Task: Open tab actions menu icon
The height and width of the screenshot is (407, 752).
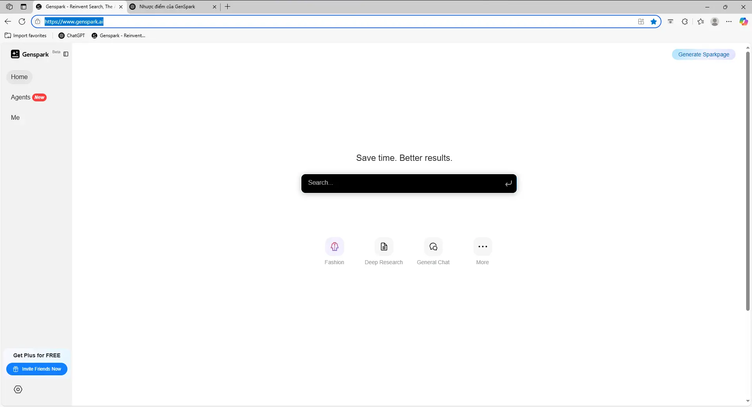Action: 24,7
